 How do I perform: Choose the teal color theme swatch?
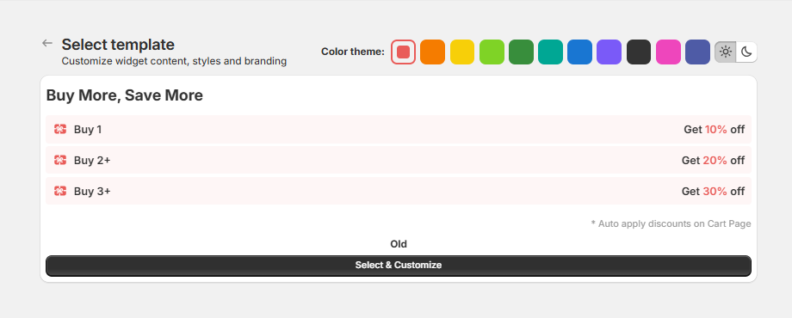point(551,52)
